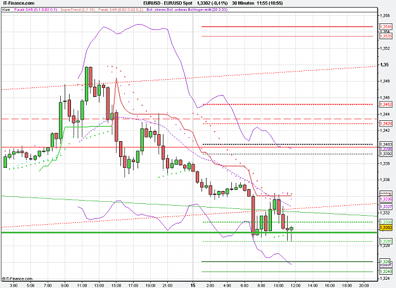Click the green 1,3249 price label
This screenshot has height=288, width=396.
[386, 272]
